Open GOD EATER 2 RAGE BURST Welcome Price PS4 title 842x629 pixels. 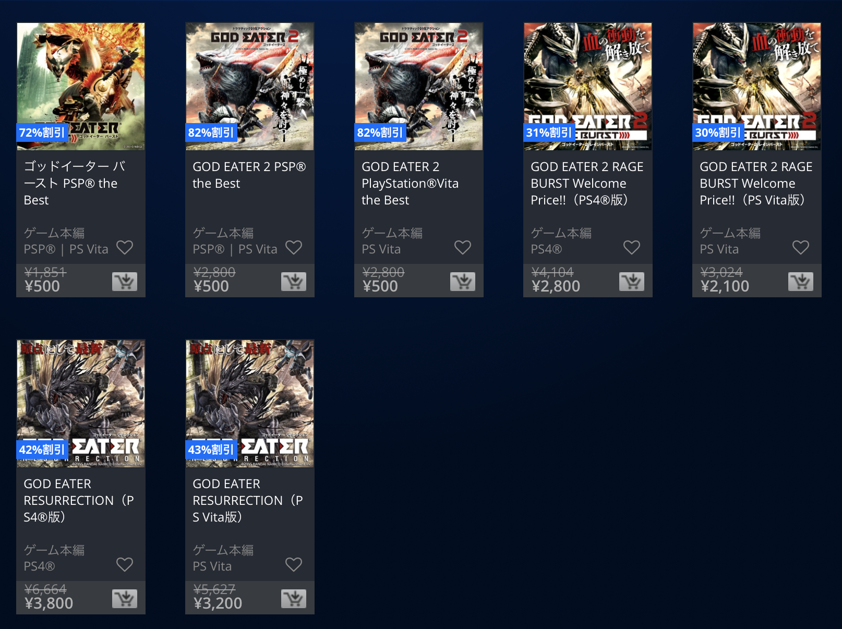point(587,183)
